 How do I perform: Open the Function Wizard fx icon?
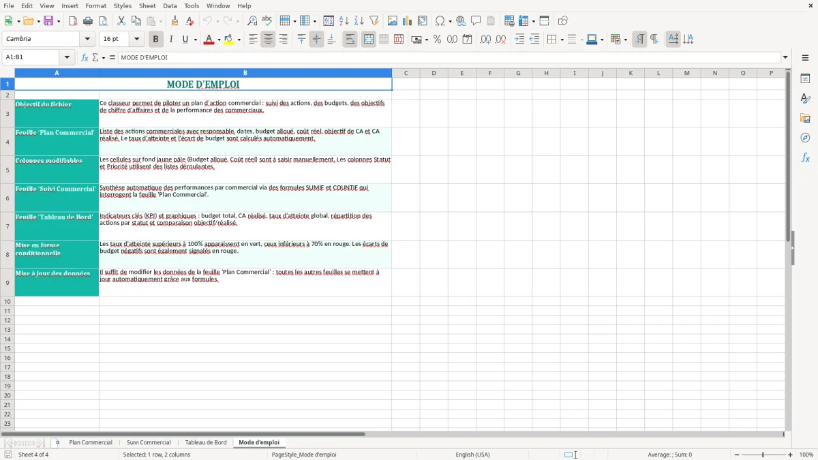click(x=85, y=58)
